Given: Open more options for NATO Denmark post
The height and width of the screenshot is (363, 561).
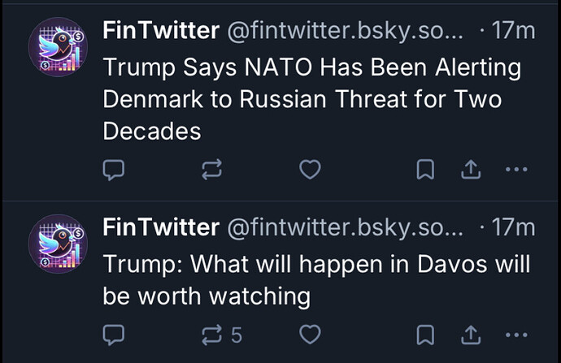Looking at the screenshot, I should click(516, 170).
